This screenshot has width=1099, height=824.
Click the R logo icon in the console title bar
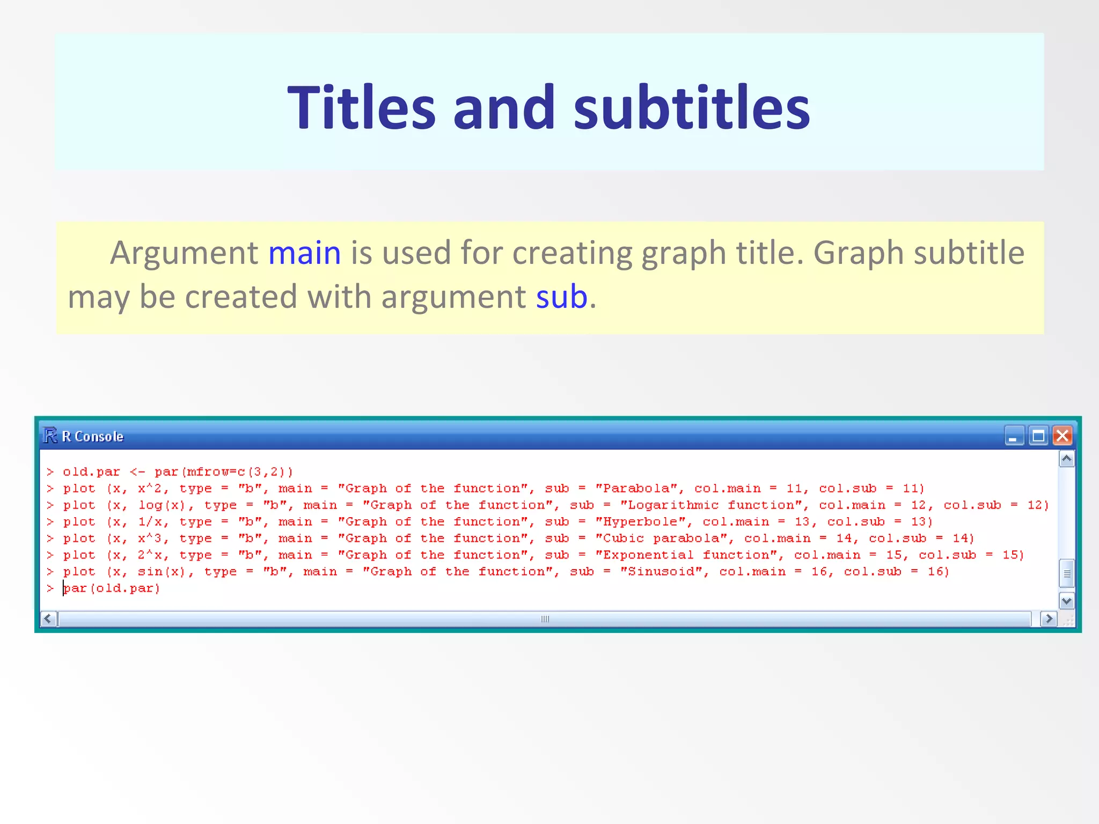tap(50, 436)
